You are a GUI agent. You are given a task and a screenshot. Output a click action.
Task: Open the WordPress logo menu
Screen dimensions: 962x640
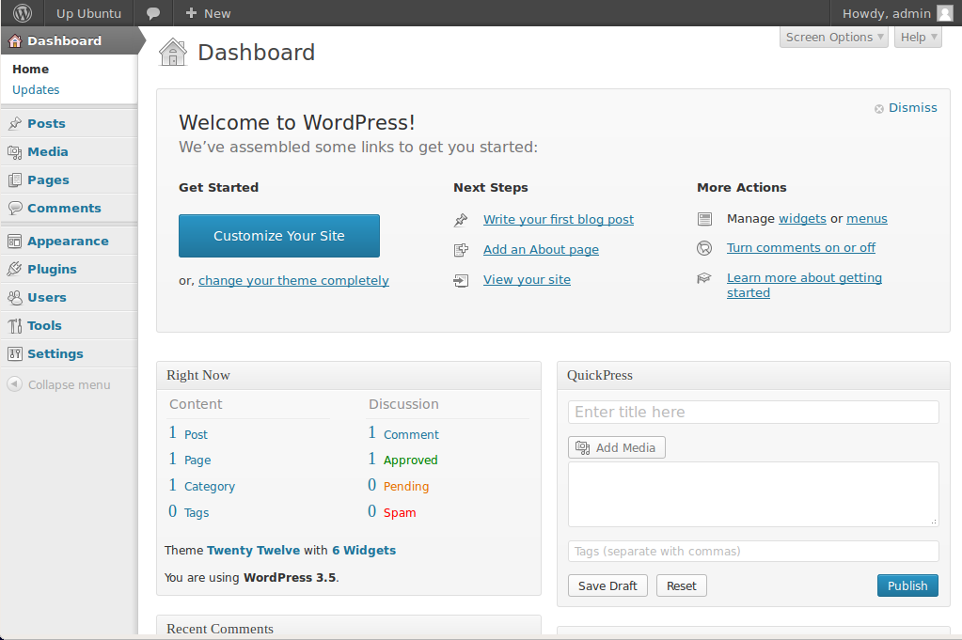click(x=22, y=13)
